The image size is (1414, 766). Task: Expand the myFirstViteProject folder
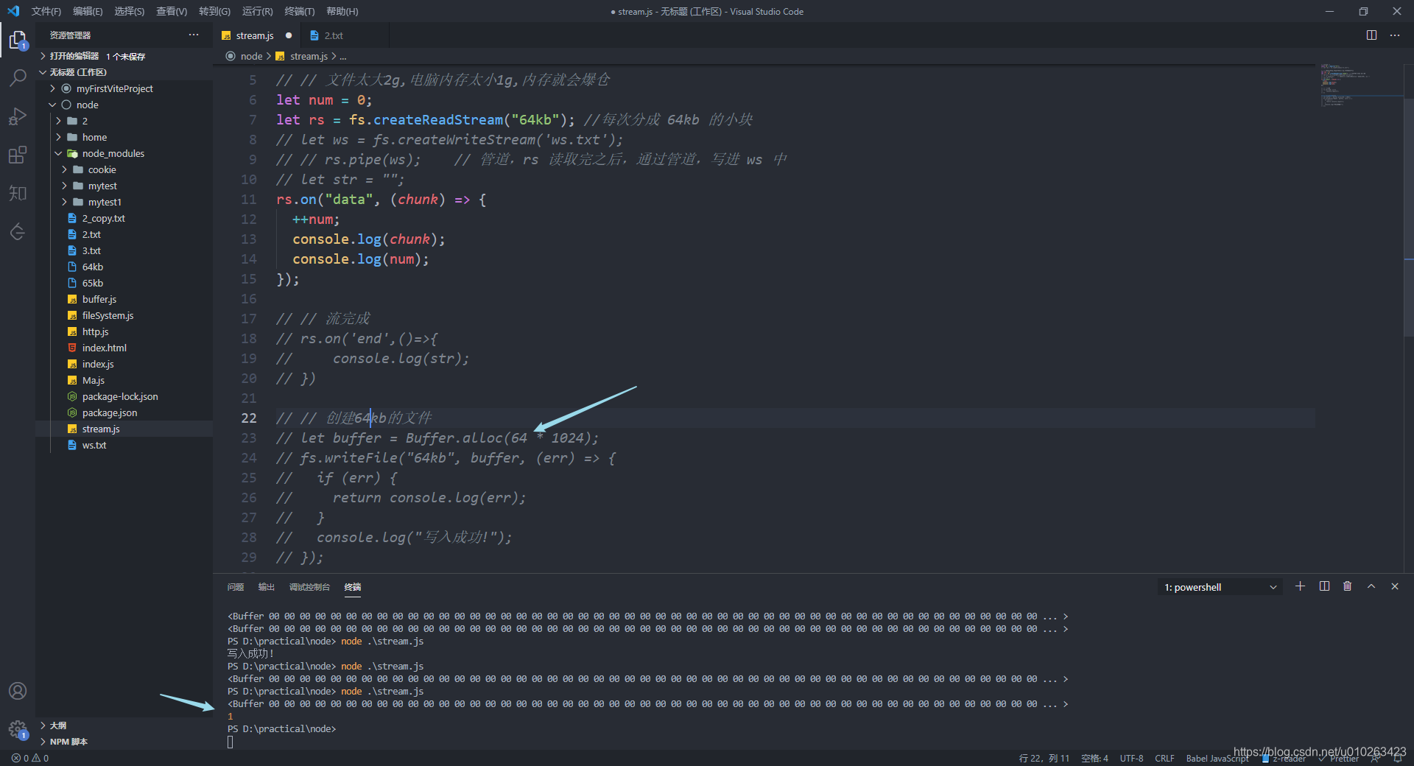click(x=52, y=88)
